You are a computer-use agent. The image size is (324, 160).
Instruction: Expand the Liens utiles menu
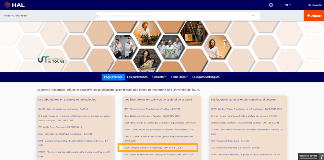(179, 77)
